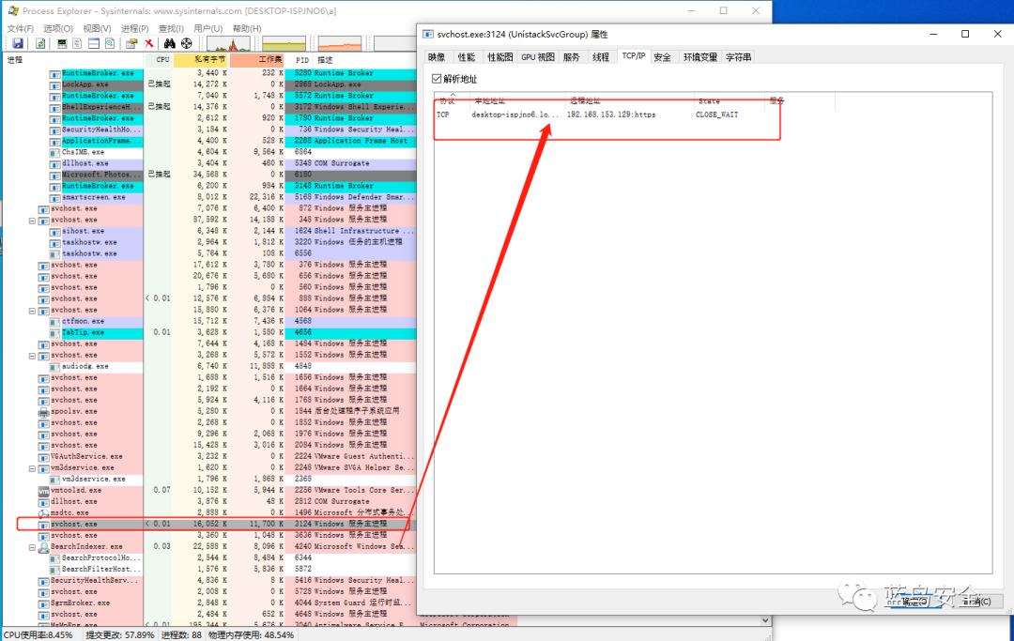
Task: Switch to the 字符串 tab
Action: 739,57
